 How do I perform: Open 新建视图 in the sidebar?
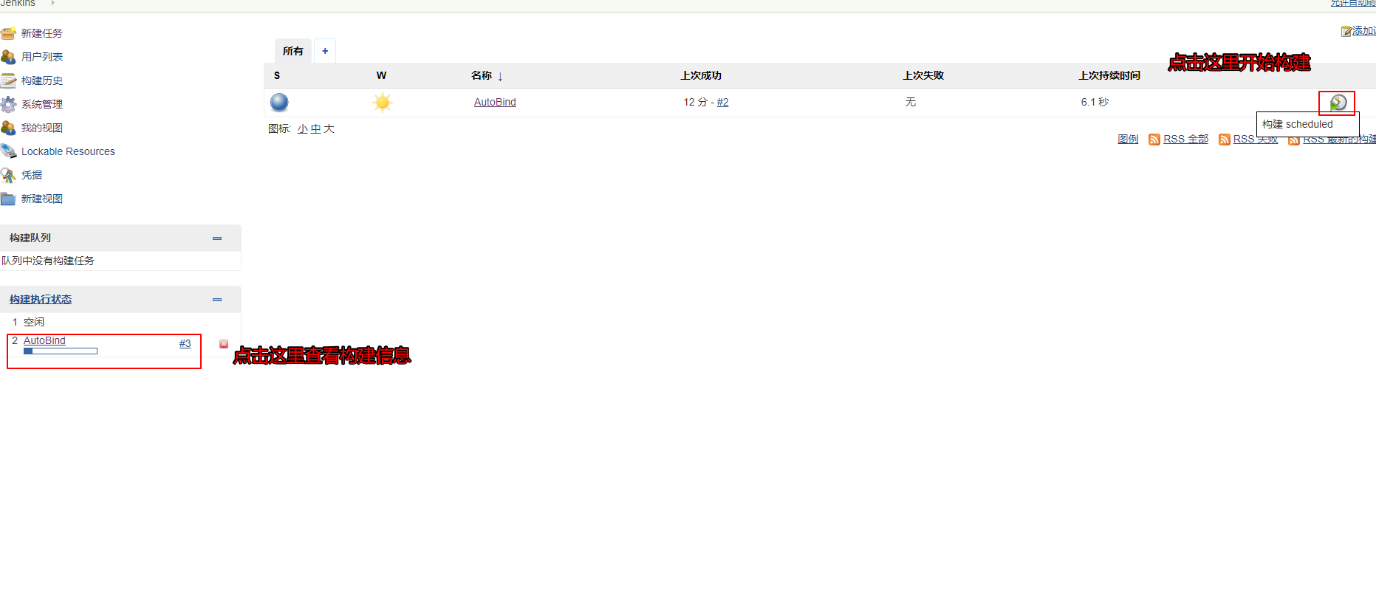coord(42,199)
